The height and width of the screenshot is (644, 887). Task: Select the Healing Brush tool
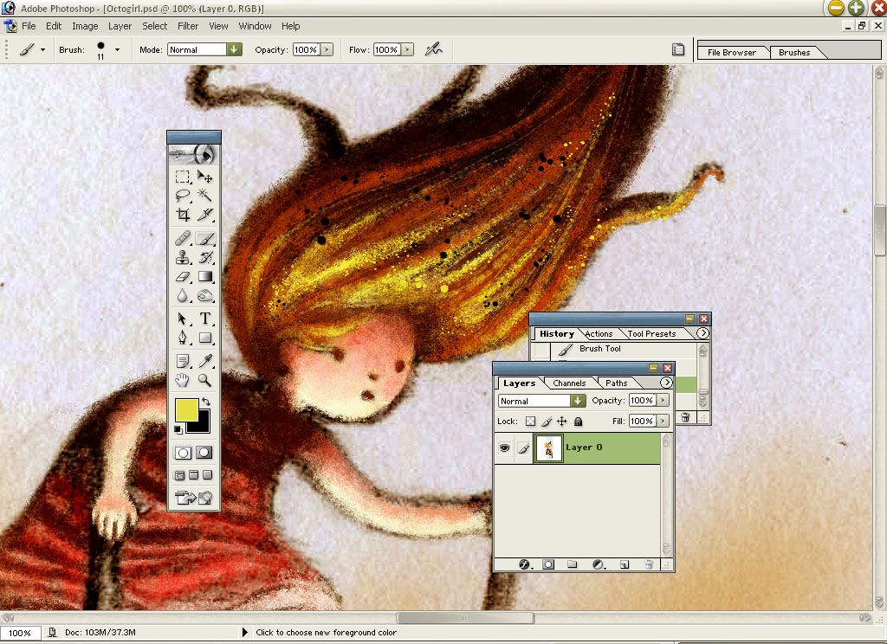point(182,239)
